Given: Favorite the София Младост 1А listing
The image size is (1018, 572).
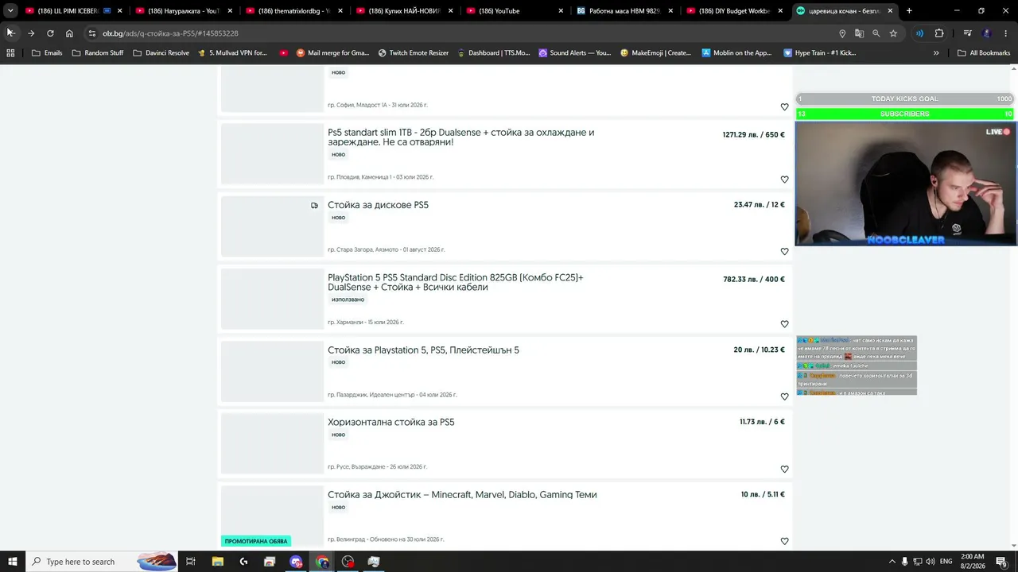Looking at the screenshot, I should [784, 107].
